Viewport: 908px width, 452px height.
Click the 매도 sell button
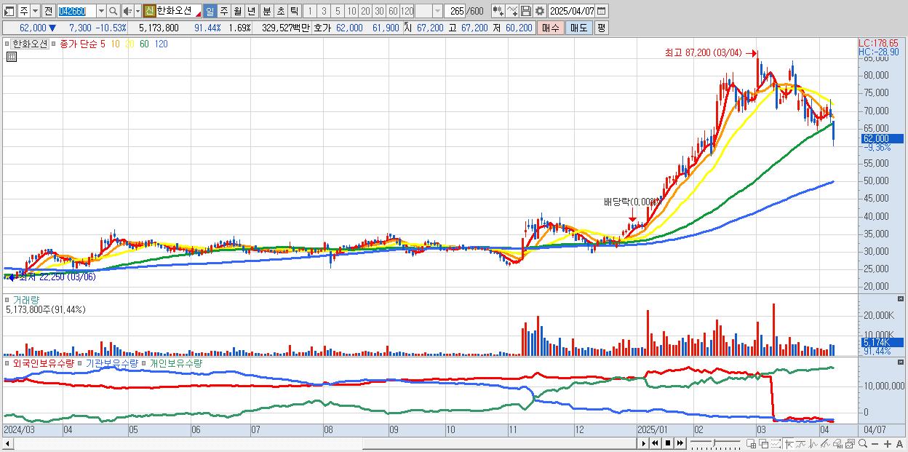point(578,28)
